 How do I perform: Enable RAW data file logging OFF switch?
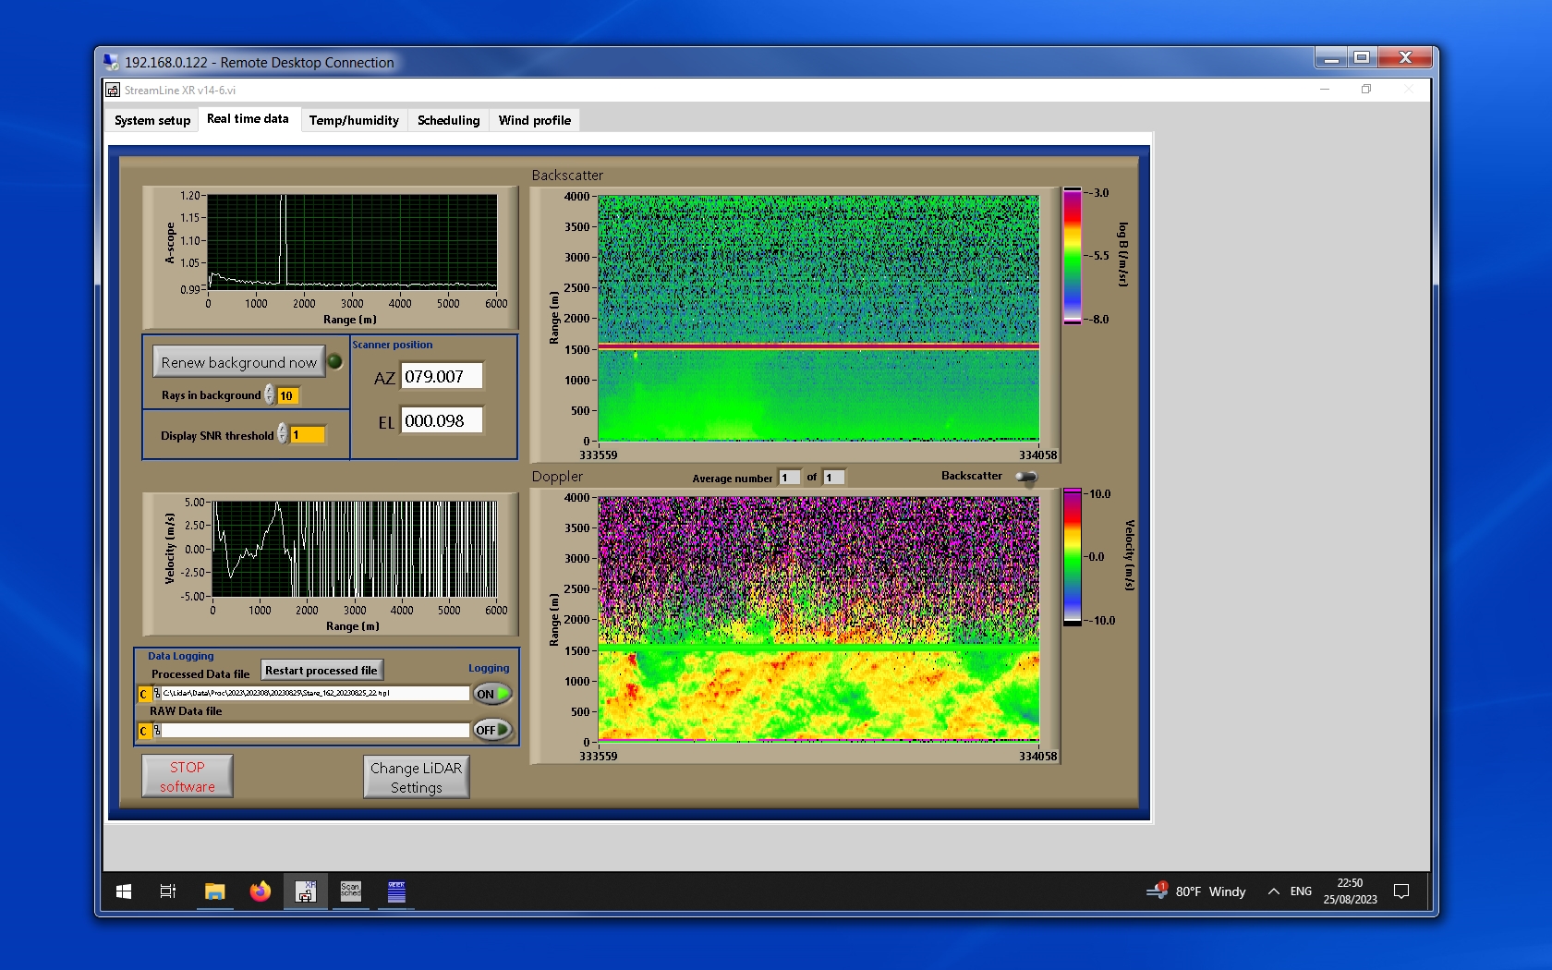[492, 730]
